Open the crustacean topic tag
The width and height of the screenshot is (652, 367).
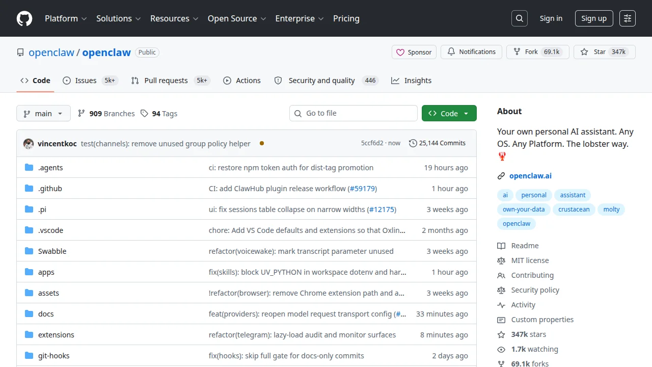(574, 209)
